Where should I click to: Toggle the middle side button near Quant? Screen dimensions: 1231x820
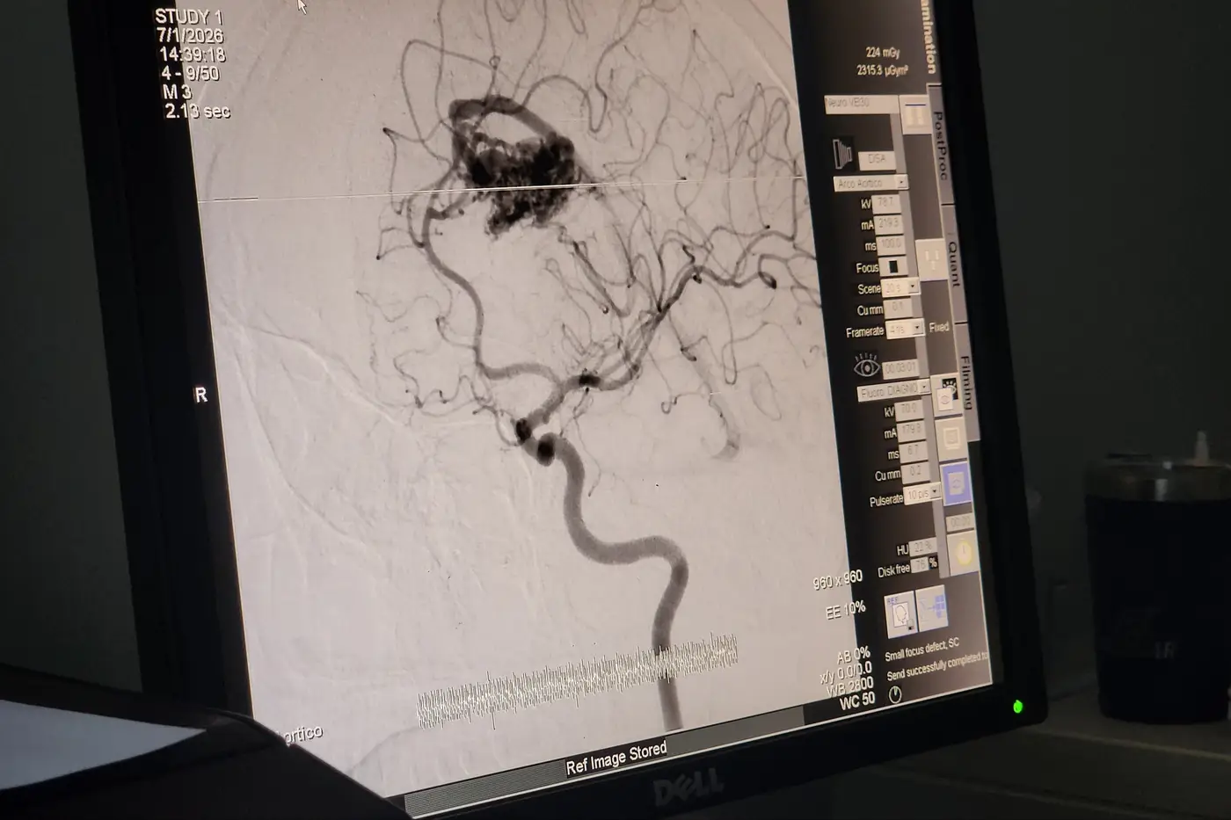point(930,260)
